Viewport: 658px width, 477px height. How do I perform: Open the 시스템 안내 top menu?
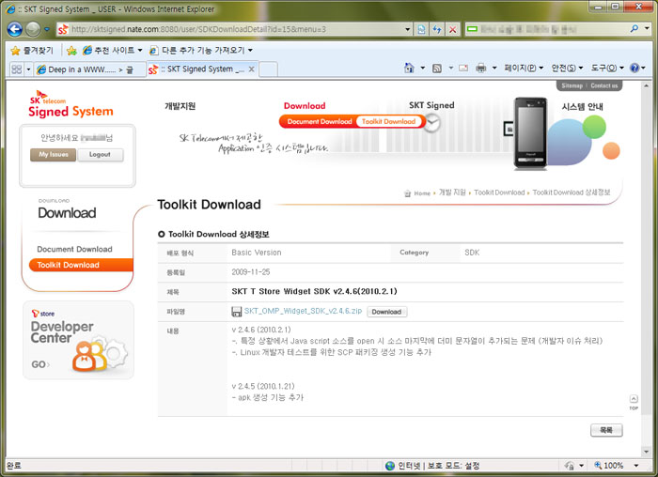(583, 106)
